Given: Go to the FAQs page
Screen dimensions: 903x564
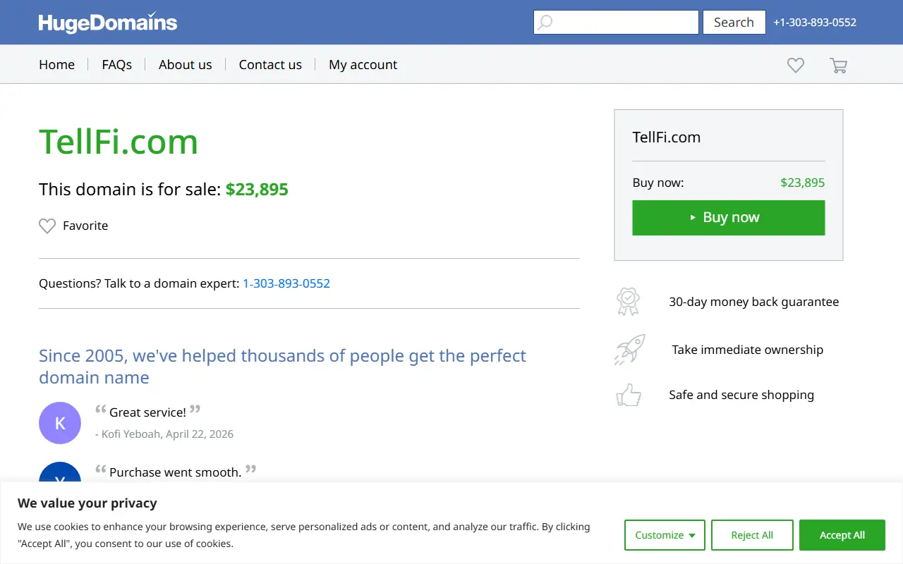Looking at the screenshot, I should 117,64.
